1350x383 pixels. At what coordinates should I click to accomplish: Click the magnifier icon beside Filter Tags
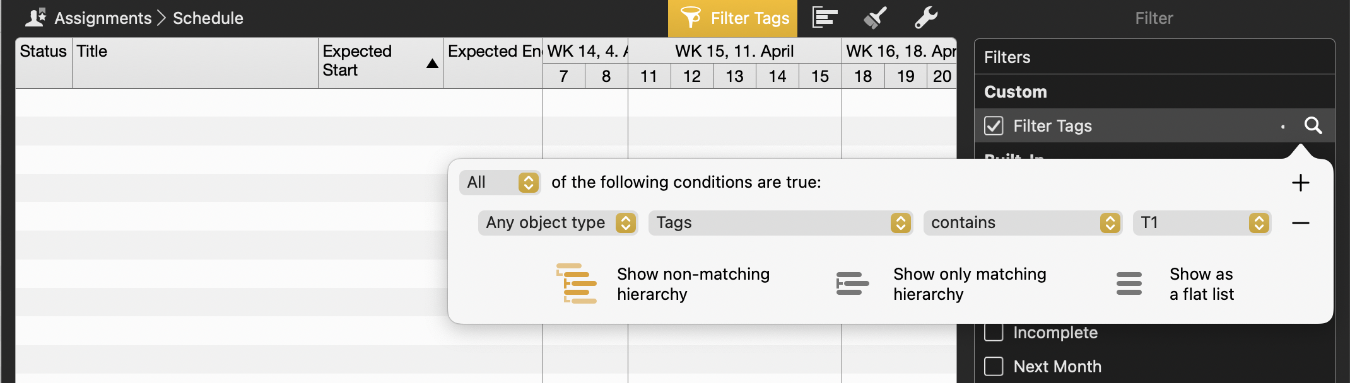click(x=1313, y=125)
